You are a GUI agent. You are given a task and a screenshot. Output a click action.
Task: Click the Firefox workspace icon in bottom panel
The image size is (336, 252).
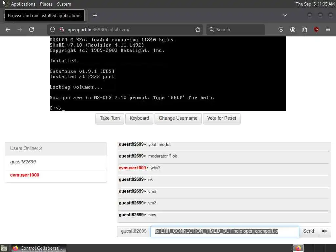298,248
